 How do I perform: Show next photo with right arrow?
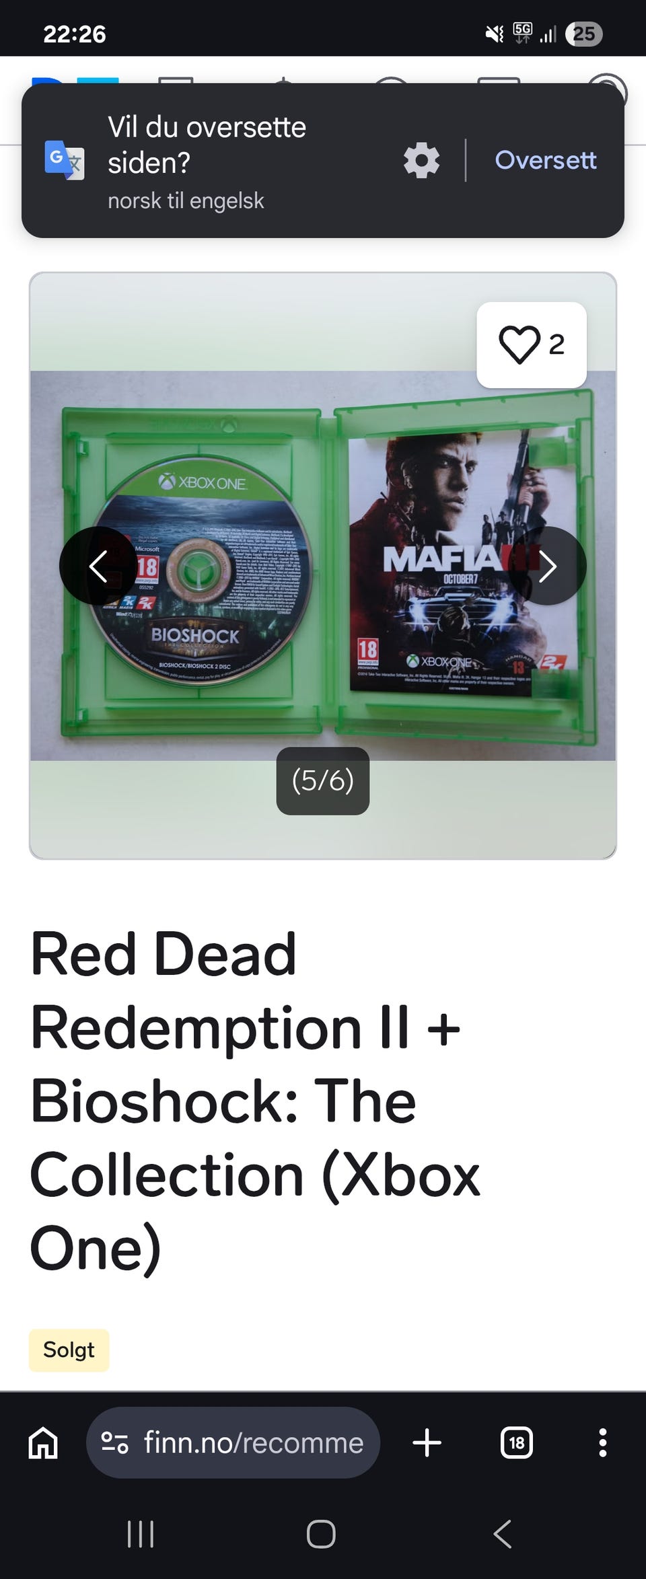pyautogui.click(x=548, y=566)
